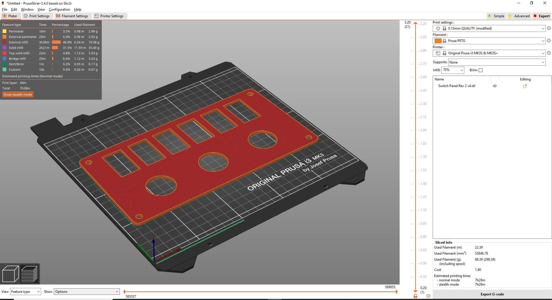Image resolution: width=552 pixels, height=300 pixels.
Task: Switch to the Print Settings tab
Action: [37, 16]
